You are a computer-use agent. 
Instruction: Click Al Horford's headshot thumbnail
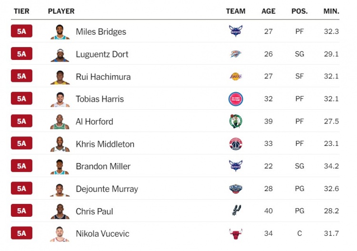(60, 121)
